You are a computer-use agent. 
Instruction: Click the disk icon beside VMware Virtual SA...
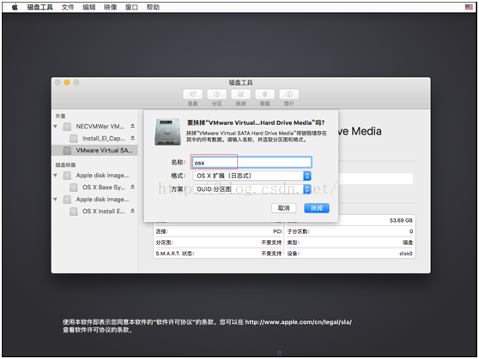click(x=67, y=151)
